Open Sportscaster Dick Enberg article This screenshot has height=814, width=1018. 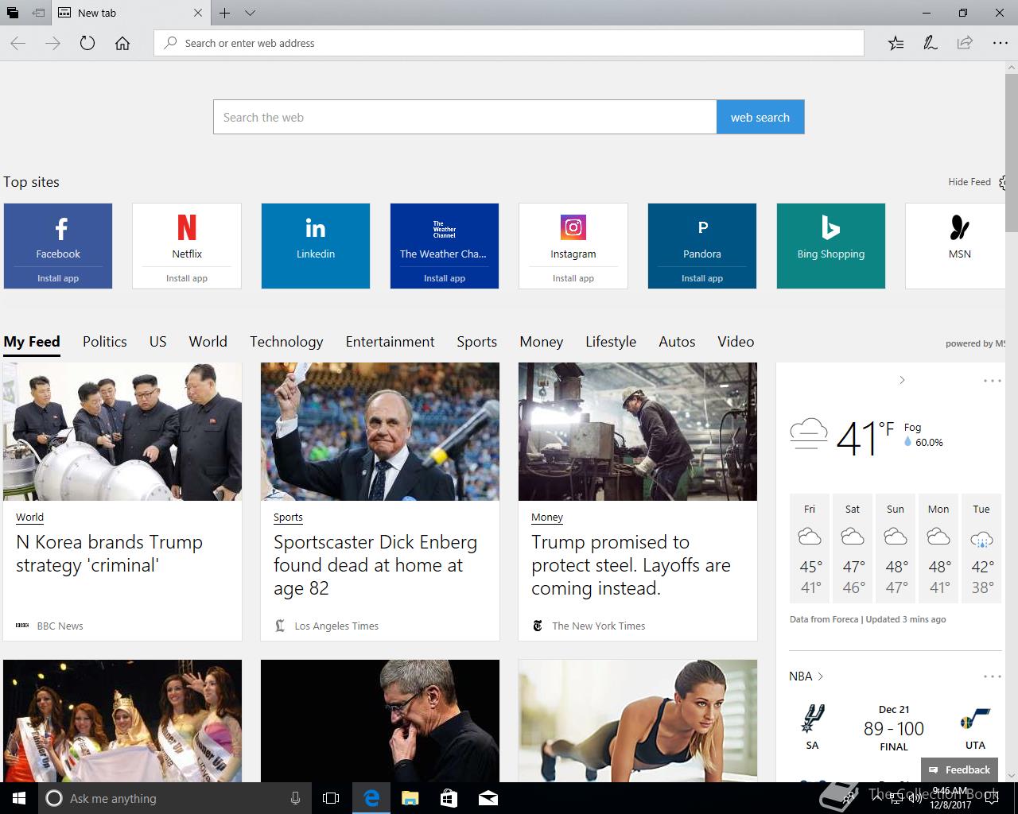[375, 565]
